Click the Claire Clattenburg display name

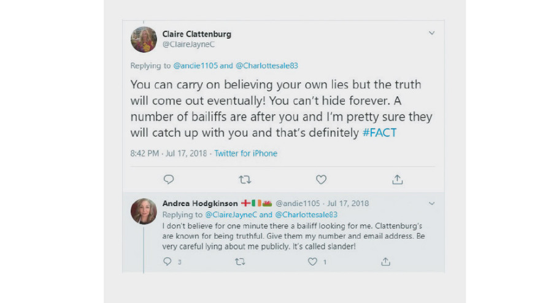coord(196,34)
